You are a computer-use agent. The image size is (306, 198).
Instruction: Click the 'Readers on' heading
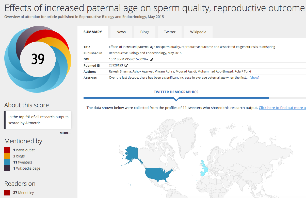[x=20, y=184]
